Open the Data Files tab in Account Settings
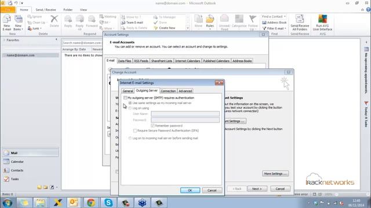371x208 pixels. tap(125, 61)
